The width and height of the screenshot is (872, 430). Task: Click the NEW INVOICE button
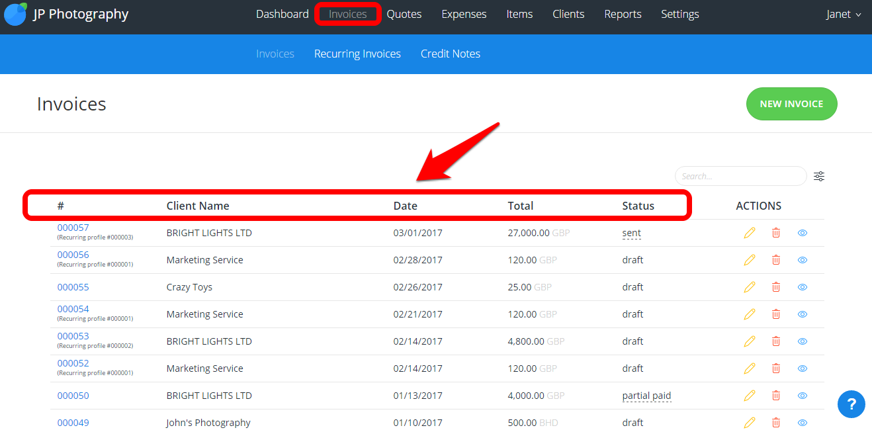pos(792,104)
